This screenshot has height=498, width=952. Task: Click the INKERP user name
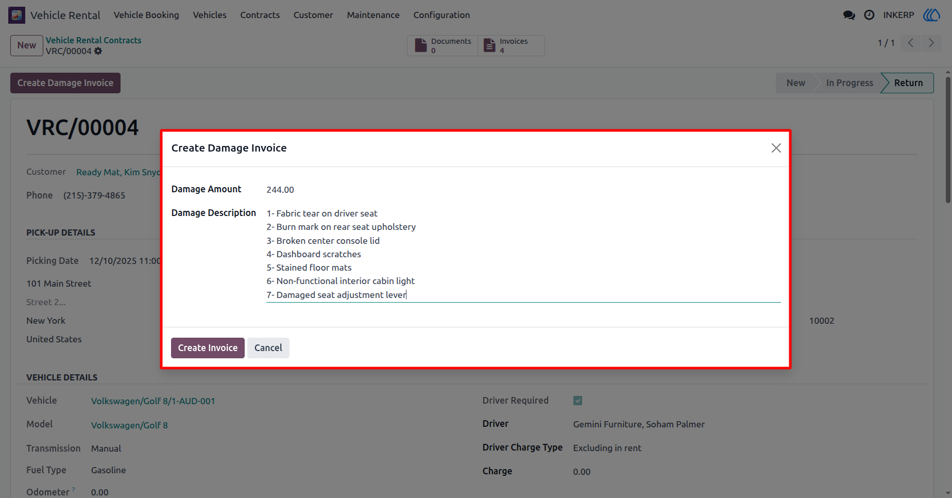tap(898, 15)
